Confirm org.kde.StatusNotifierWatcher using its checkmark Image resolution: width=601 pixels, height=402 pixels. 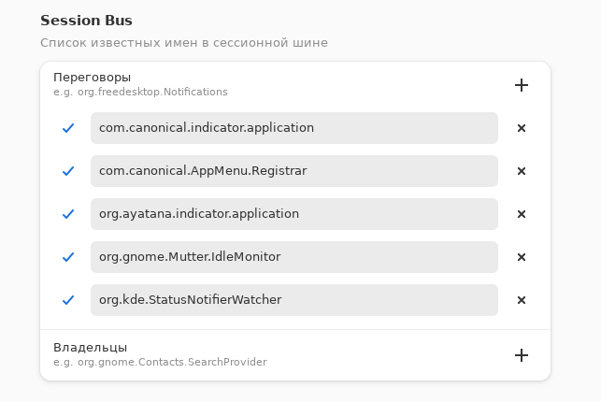pyautogui.click(x=68, y=300)
